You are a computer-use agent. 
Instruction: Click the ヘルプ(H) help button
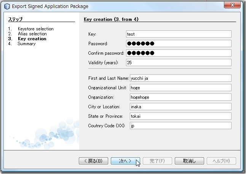(221, 161)
